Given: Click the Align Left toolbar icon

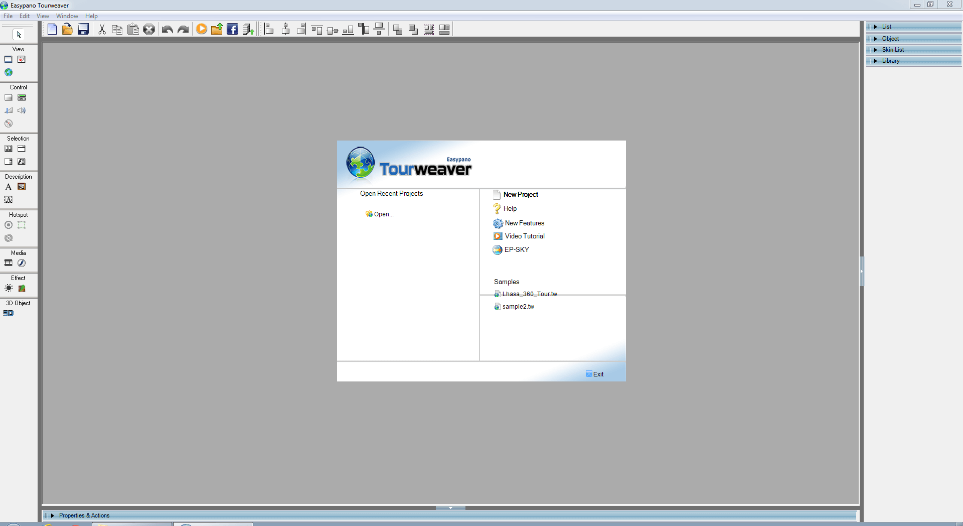Looking at the screenshot, I should pos(269,29).
